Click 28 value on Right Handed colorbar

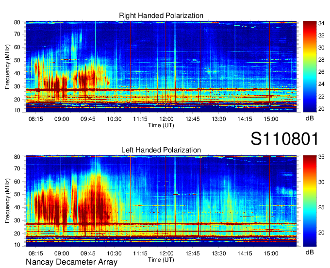(321, 60)
